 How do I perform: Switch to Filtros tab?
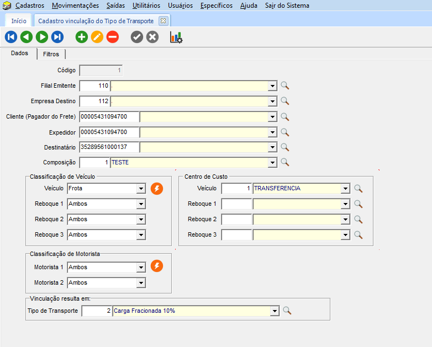point(51,54)
